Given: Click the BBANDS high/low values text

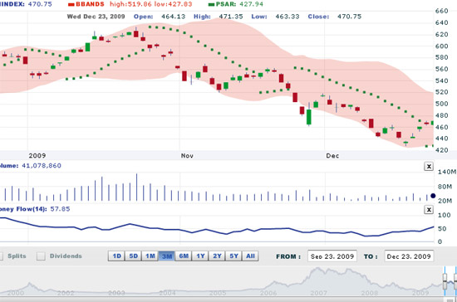Looking at the screenshot, I should pos(151,4).
